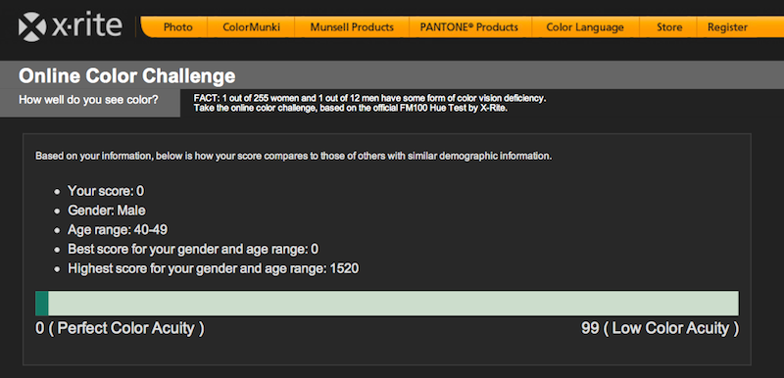Click the 'Age range: 40-49' entry

click(x=118, y=230)
